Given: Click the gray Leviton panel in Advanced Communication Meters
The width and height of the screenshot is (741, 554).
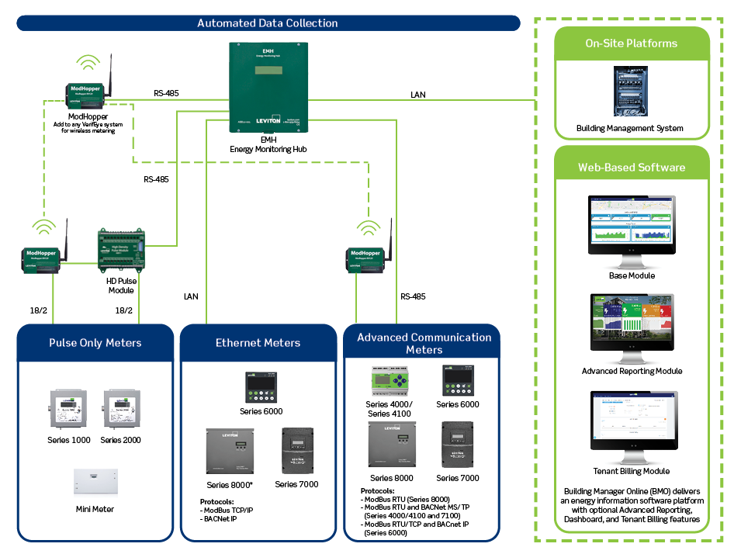Looking at the screenshot, I should tap(392, 444).
